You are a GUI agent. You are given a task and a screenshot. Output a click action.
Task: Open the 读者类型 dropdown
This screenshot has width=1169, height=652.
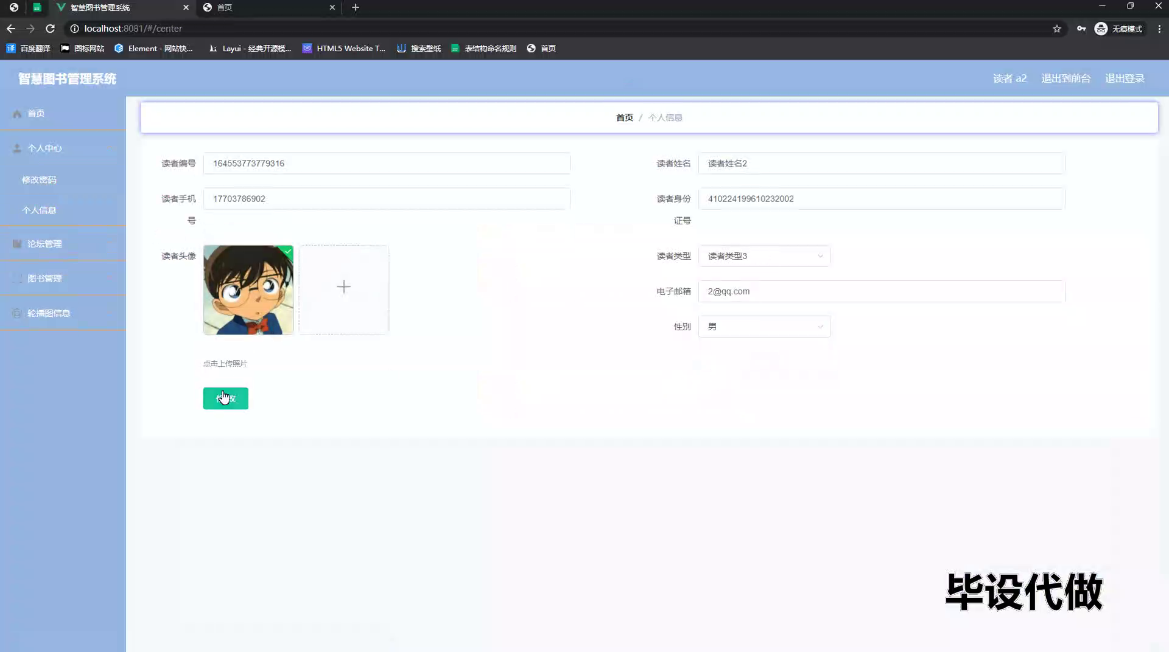pyautogui.click(x=765, y=256)
